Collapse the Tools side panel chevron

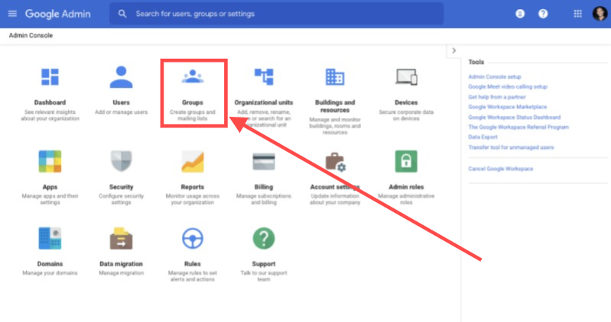click(x=453, y=50)
